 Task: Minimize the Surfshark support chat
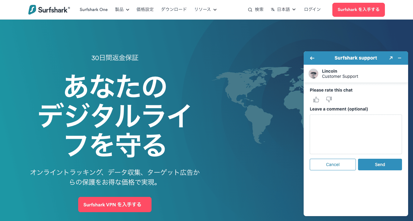400,58
